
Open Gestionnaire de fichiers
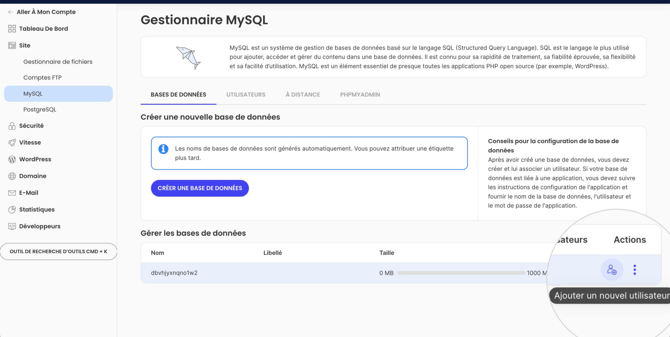pos(58,62)
